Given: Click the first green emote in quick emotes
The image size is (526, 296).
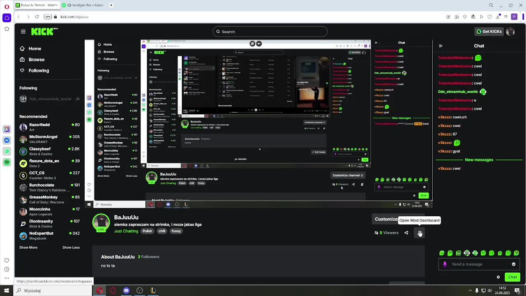Looking at the screenshot, I should (442, 253).
